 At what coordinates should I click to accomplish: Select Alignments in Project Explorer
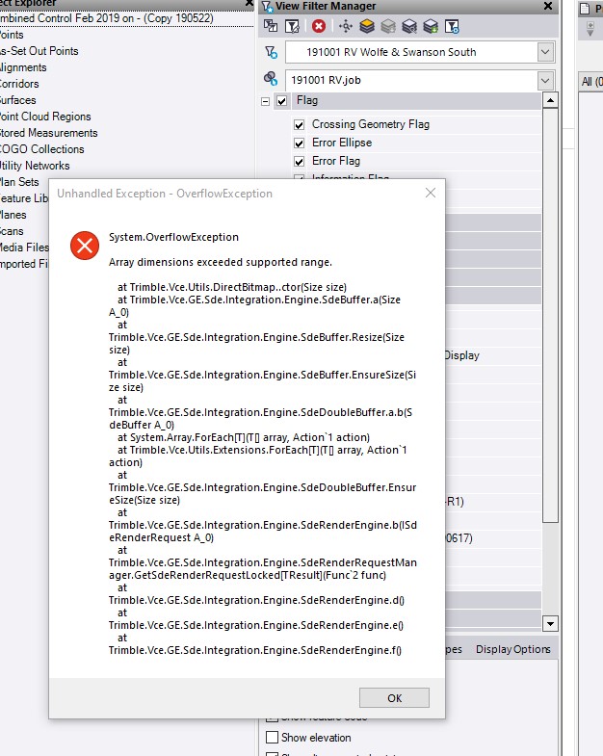pos(23,67)
